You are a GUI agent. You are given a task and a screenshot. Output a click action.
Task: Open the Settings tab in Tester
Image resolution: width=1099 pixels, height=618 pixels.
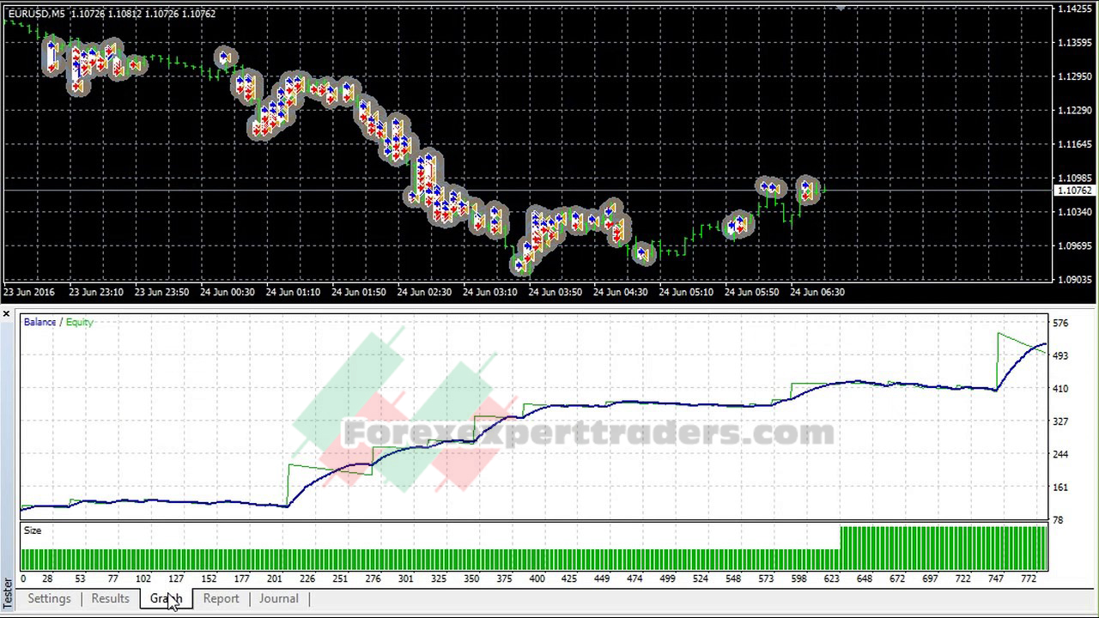pos(49,598)
